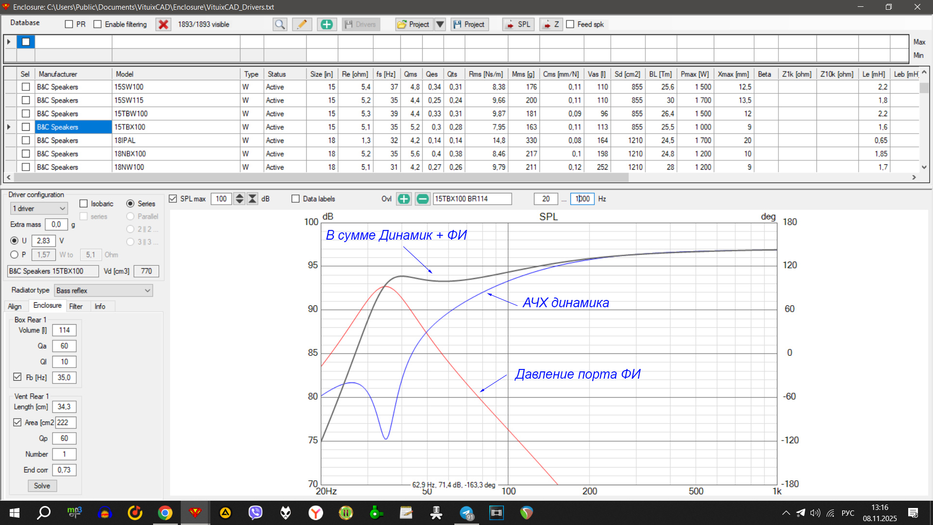933x525 pixels.
Task: Click the pencil edit driver icon
Action: (302, 24)
